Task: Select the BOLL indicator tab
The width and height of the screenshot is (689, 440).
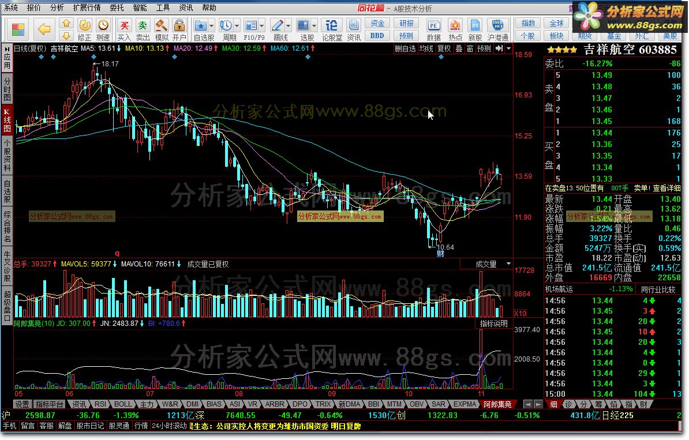Action: [x=122, y=404]
